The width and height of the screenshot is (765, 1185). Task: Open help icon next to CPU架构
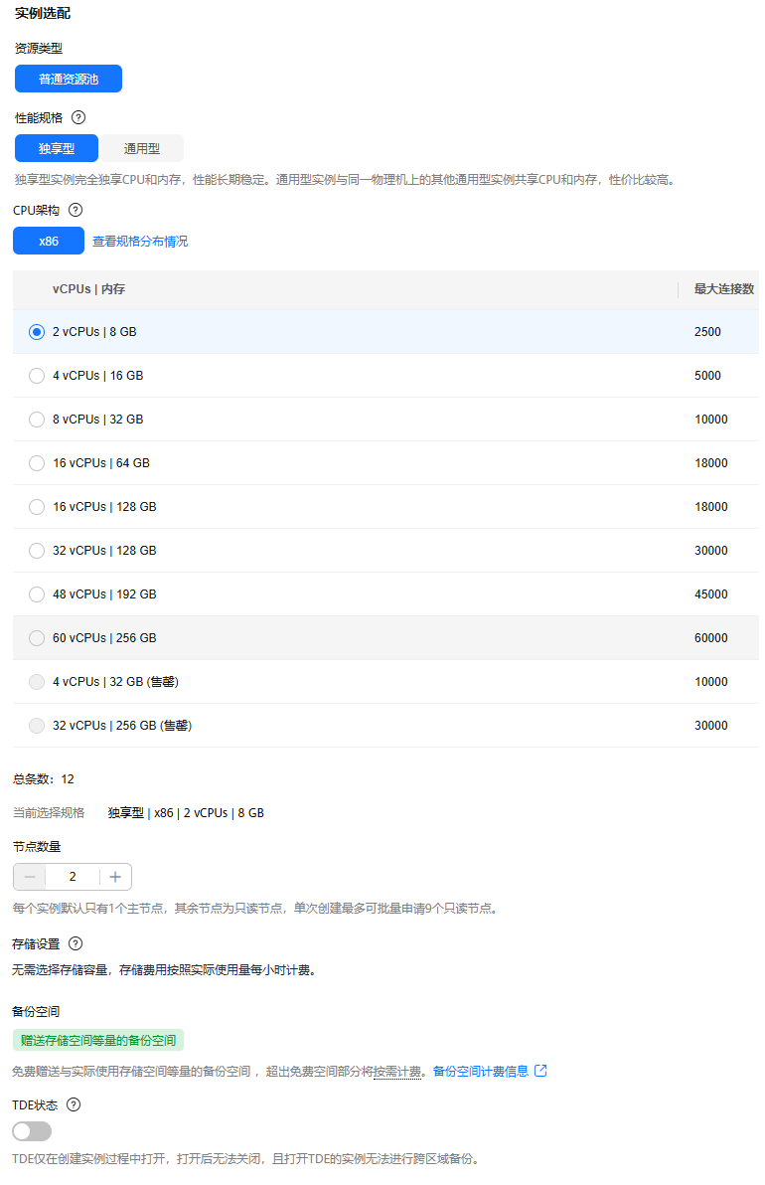tap(76, 210)
